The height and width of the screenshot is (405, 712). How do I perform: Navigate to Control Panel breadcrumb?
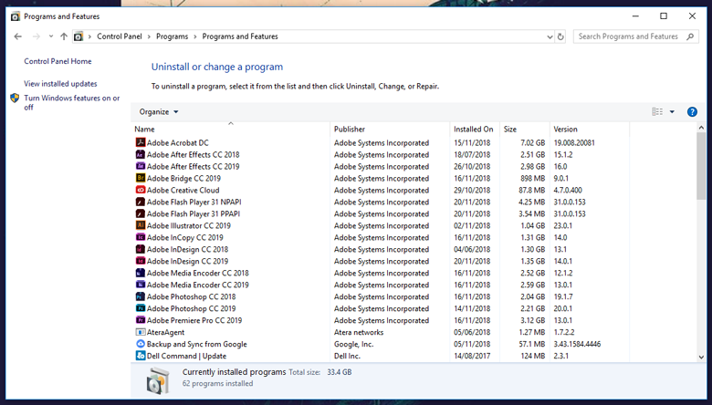point(120,36)
